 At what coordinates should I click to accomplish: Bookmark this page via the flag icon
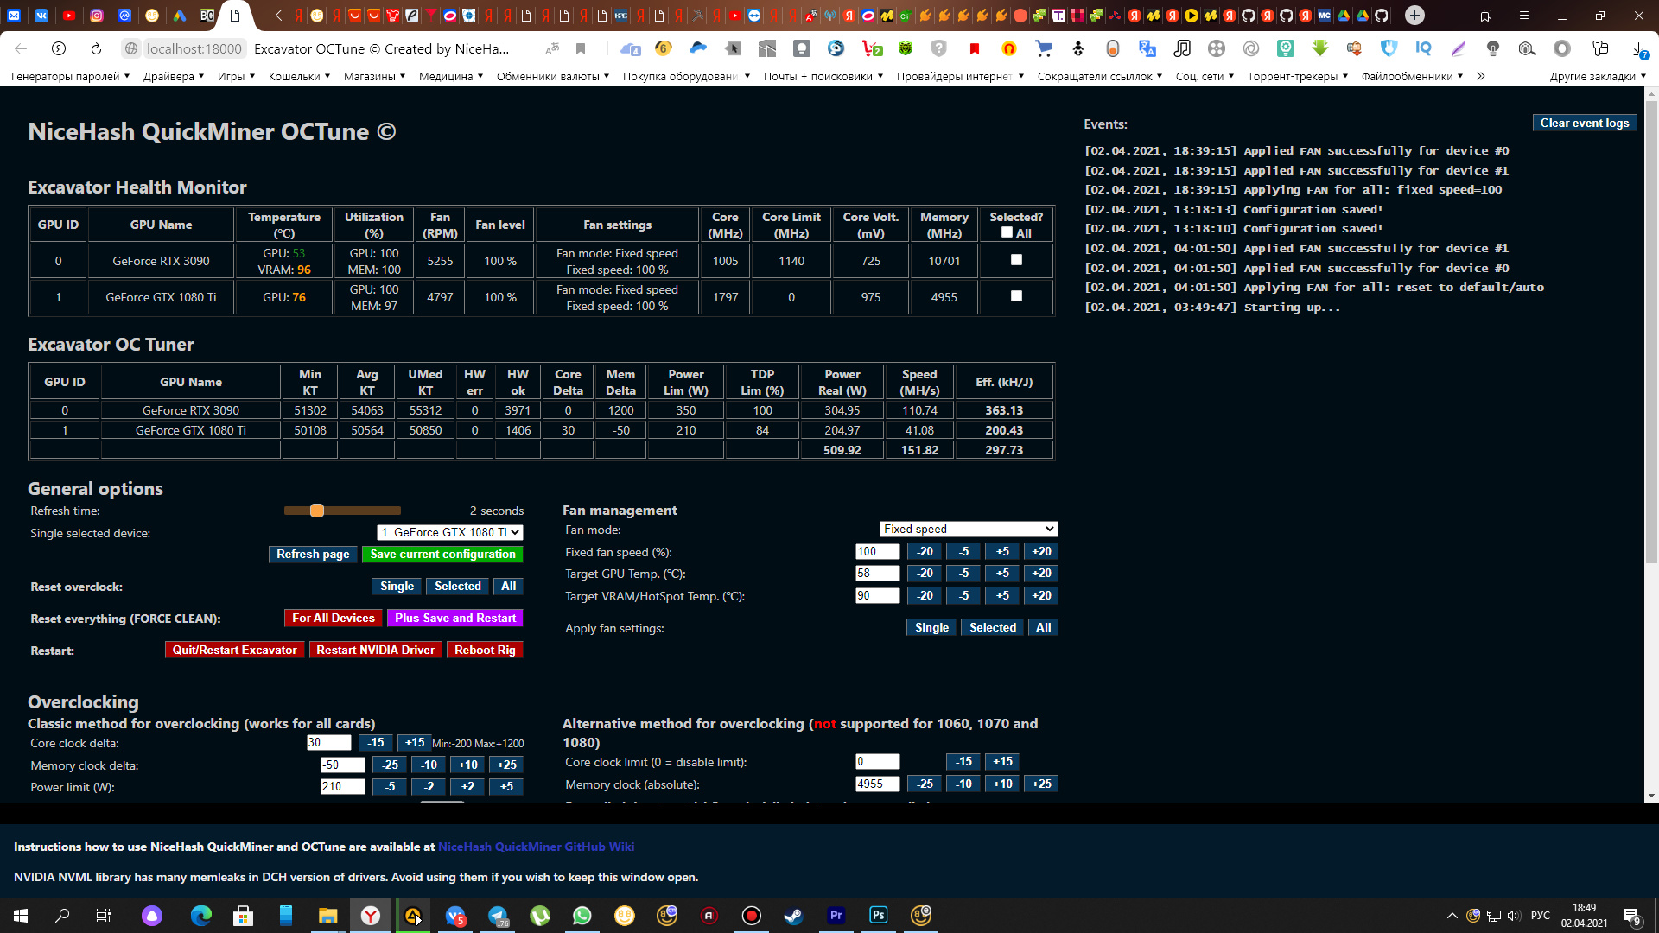(582, 49)
